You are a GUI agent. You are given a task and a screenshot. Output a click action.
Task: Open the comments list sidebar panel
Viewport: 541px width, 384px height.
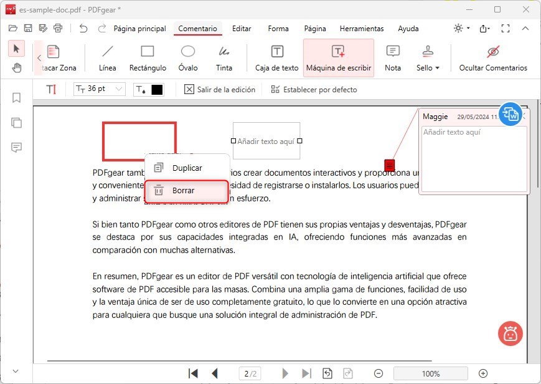[x=16, y=148]
